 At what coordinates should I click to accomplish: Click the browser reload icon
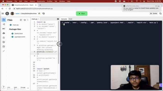coord(10,9)
